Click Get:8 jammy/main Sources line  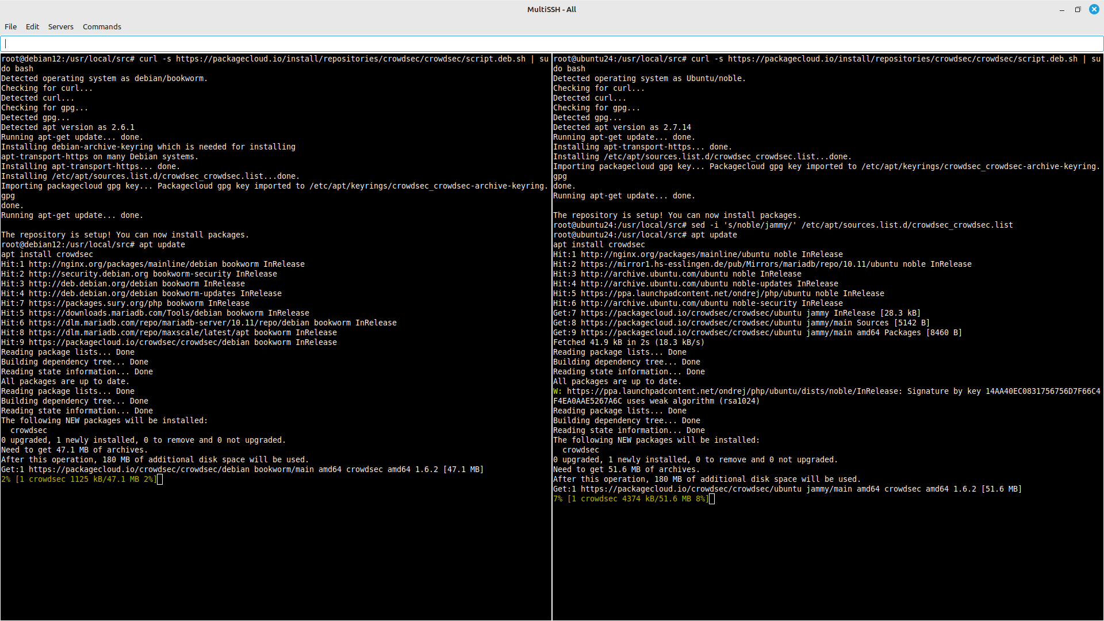pyautogui.click(x=742, y=323)
